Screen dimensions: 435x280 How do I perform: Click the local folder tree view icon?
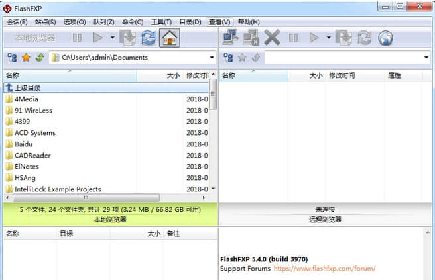click(12, 58)
